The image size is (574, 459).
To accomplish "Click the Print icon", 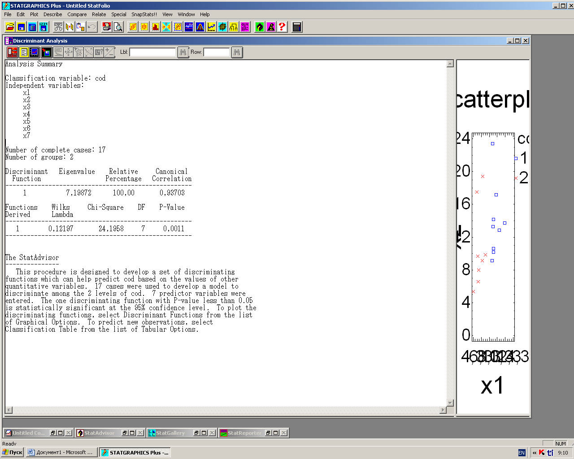I will pyautogui.click(x=107, y=27).
